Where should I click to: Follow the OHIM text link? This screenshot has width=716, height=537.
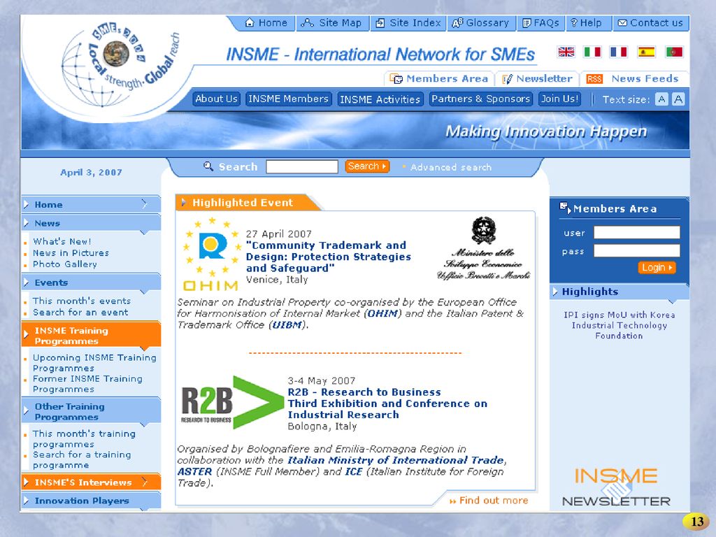point(384,313)
